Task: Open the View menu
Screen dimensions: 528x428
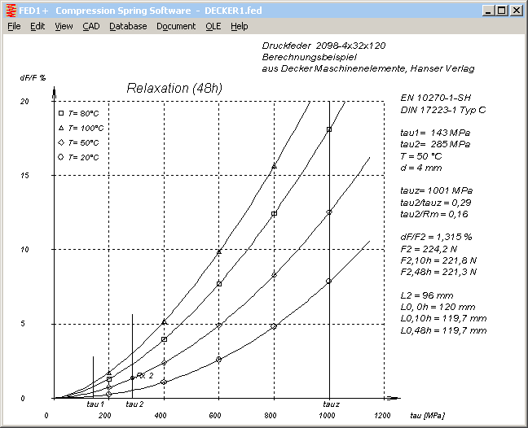Action: point(64,26)
